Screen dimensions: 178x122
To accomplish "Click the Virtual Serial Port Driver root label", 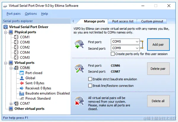I will (x=28, y=27).
